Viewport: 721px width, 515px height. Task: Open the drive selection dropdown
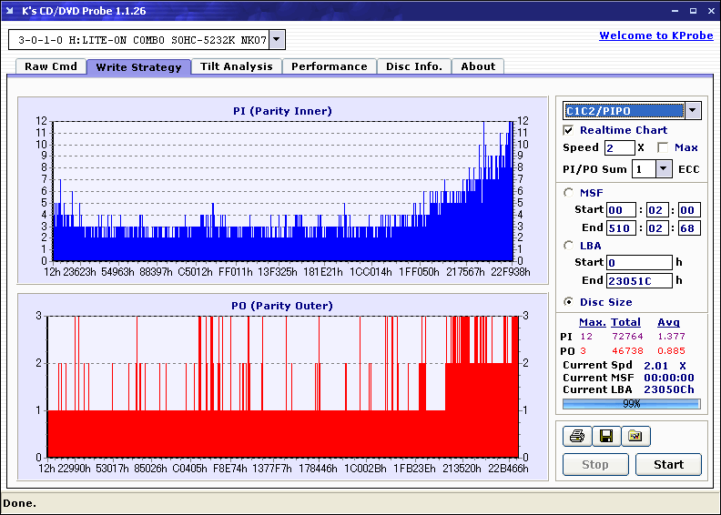click(x=278, y=40)
